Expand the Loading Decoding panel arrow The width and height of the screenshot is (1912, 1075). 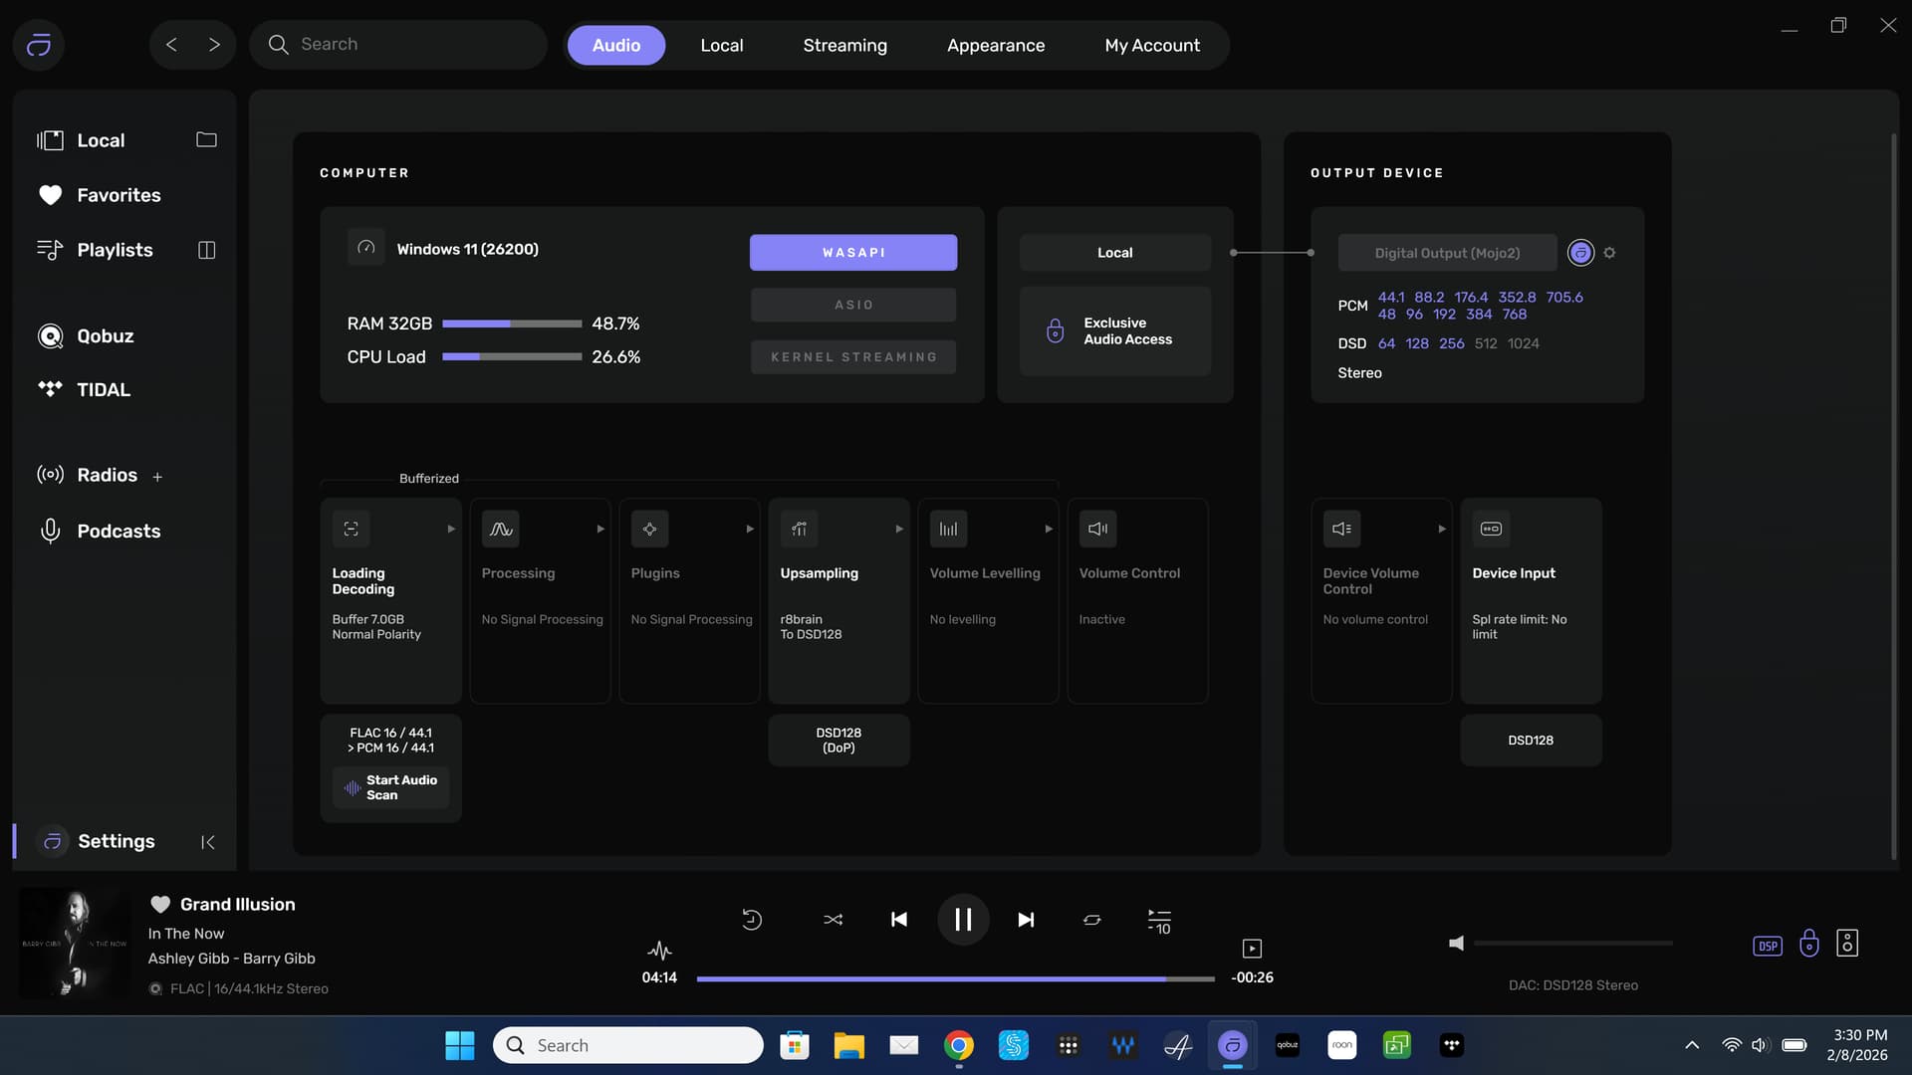pyautogui.click(x=451, y=529)
